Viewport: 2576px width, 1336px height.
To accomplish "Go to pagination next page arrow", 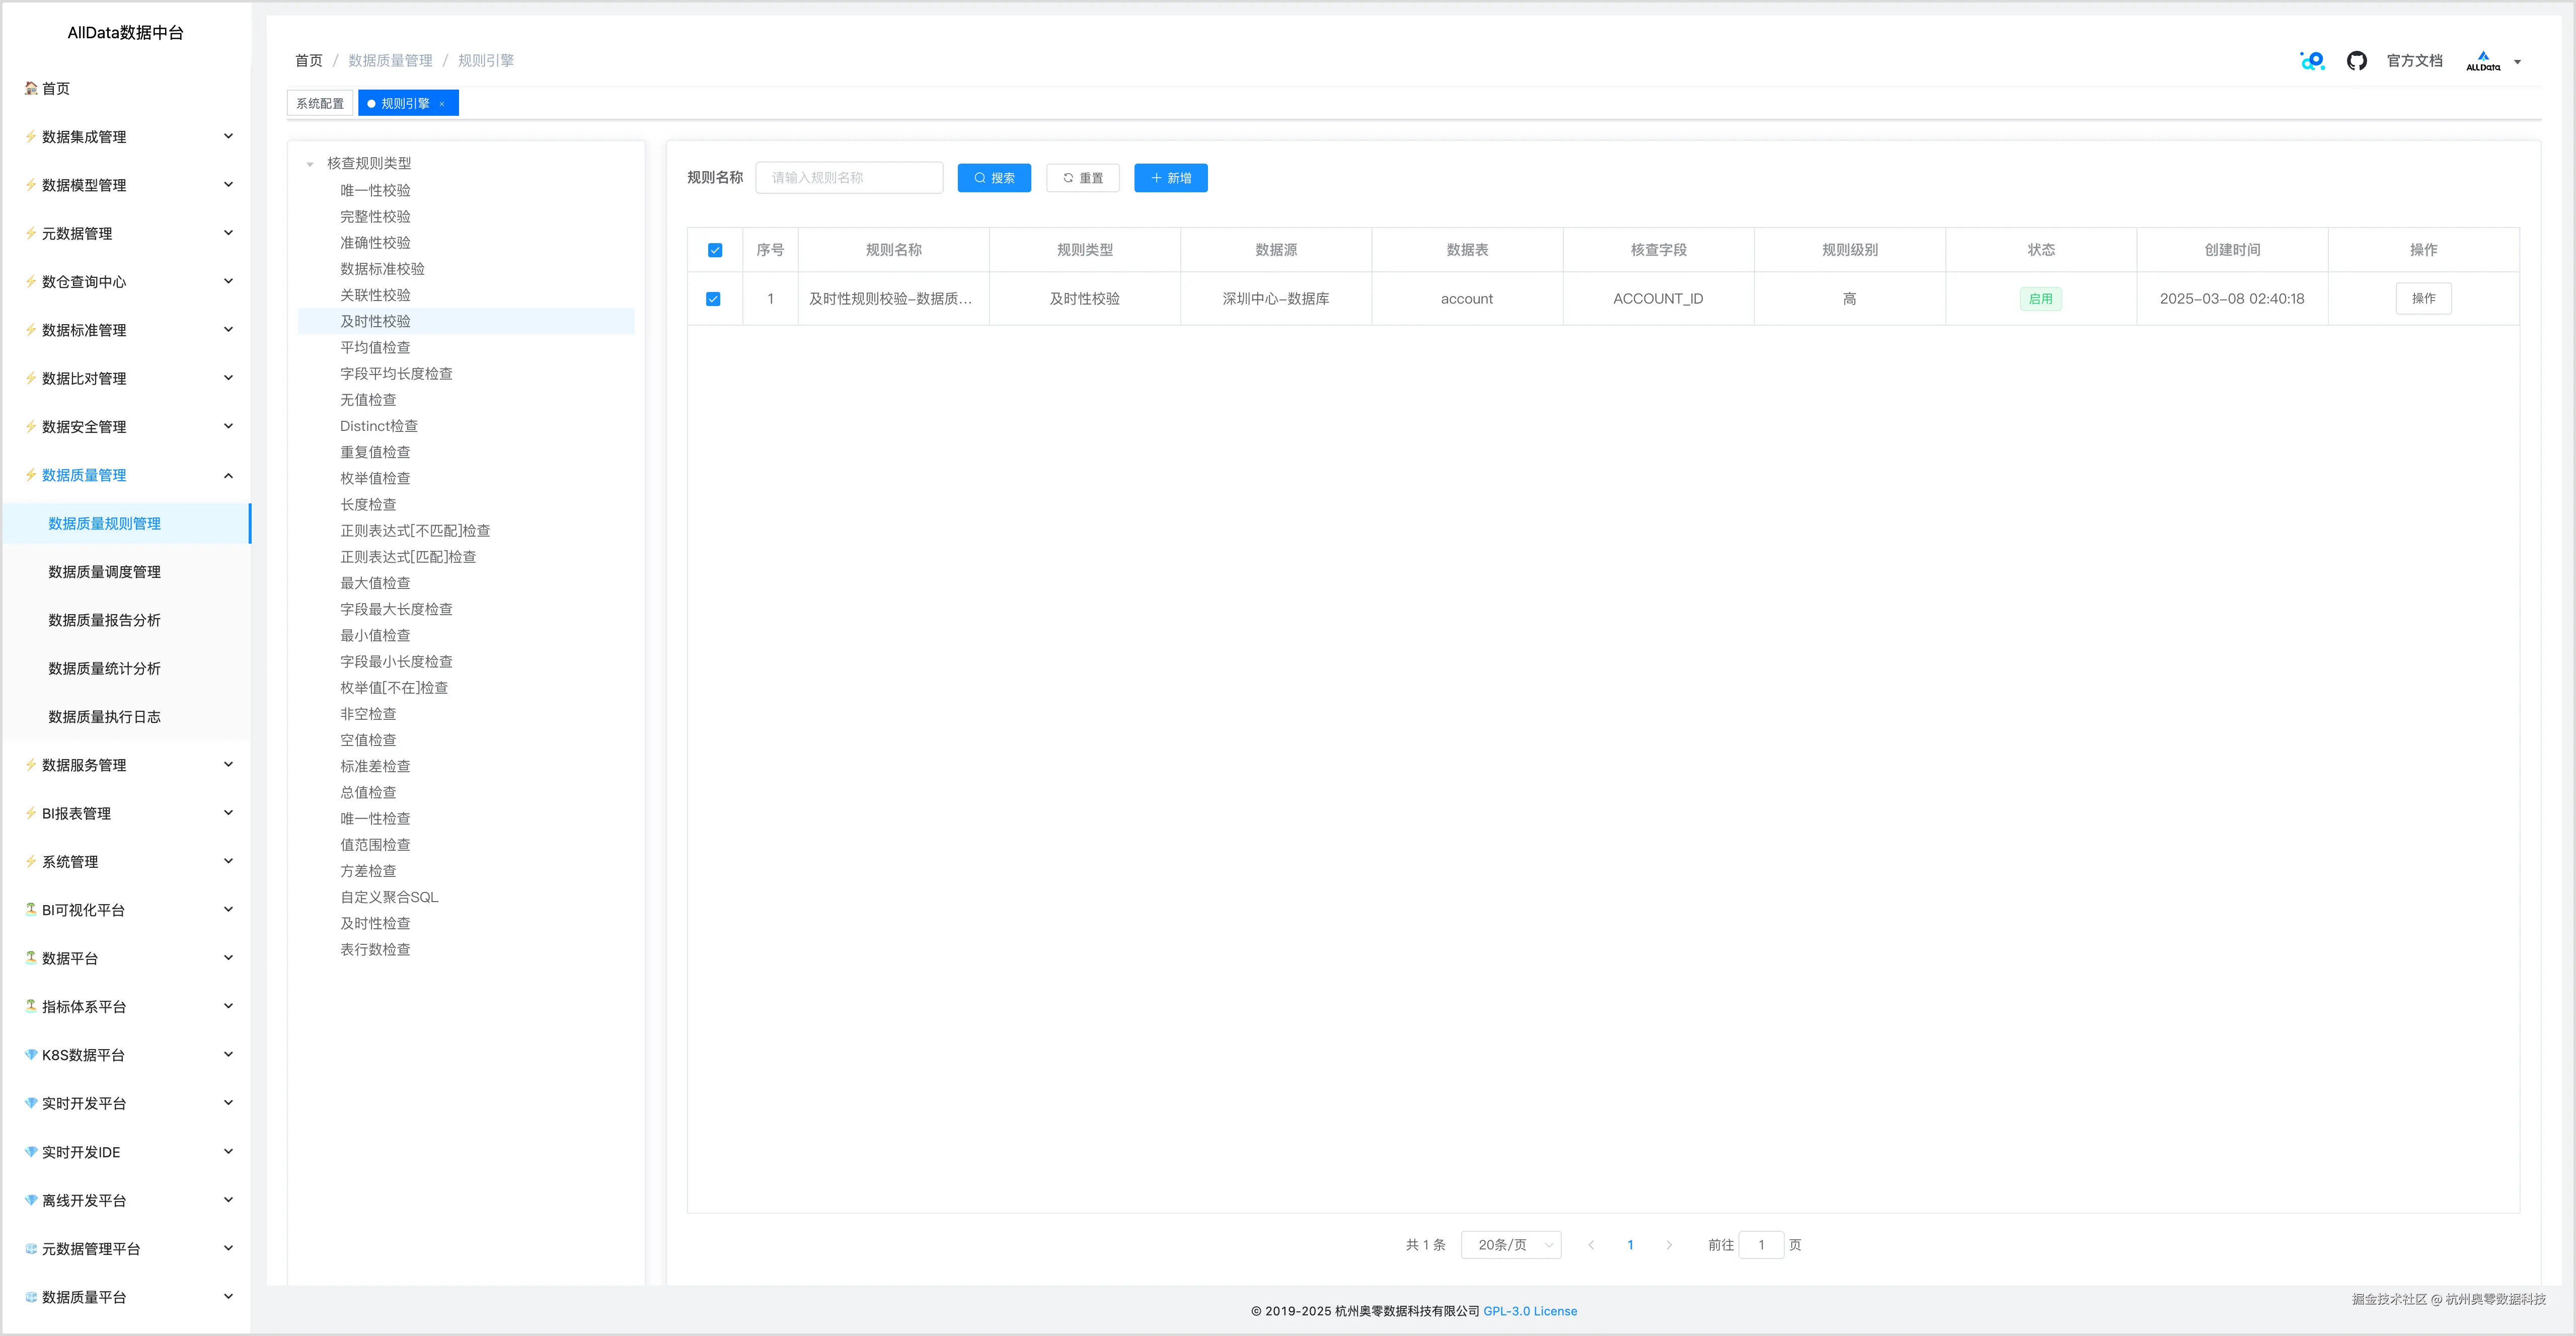I will 1669,1245.
